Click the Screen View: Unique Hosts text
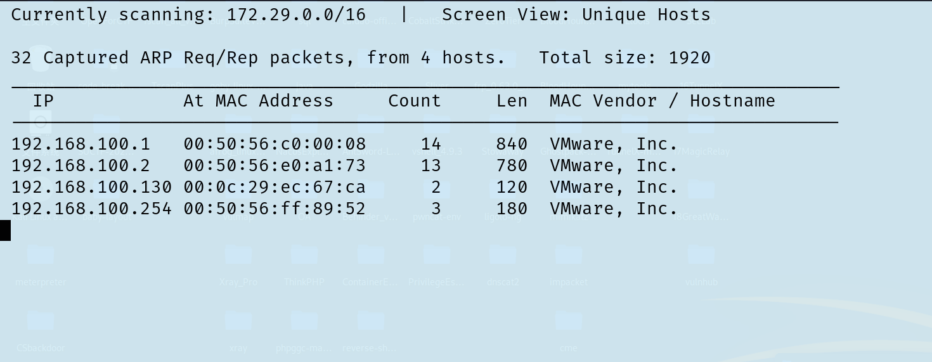 (x=576, y=15)
